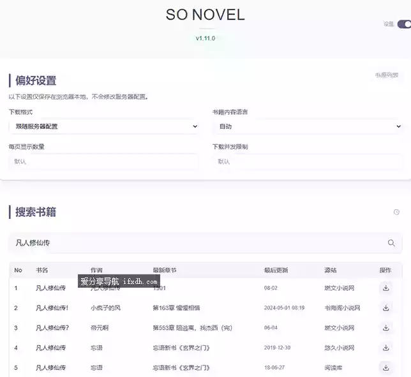Click date 18-06-27

click(x=274, y=367)
